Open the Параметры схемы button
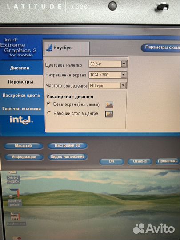Screen dimensions: 180x240 tap(160, 48)
